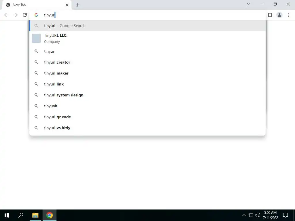
Task: Open the profile avatar icon
Action: 279,15
